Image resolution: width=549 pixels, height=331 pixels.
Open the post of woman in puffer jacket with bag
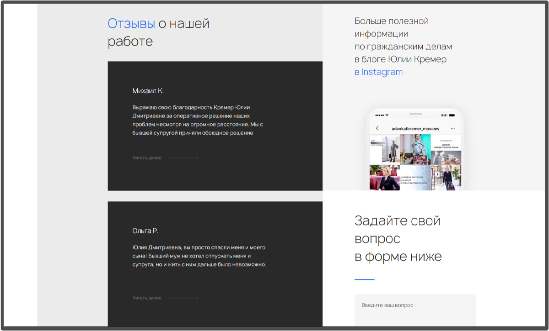pos(415,149)
